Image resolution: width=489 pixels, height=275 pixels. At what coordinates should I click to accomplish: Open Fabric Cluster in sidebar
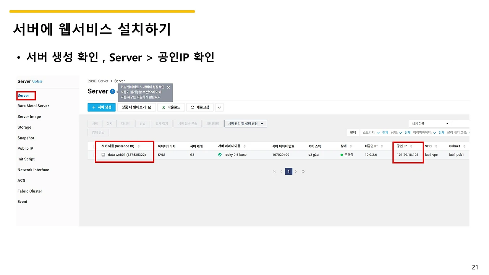click(x=30, y=191)
